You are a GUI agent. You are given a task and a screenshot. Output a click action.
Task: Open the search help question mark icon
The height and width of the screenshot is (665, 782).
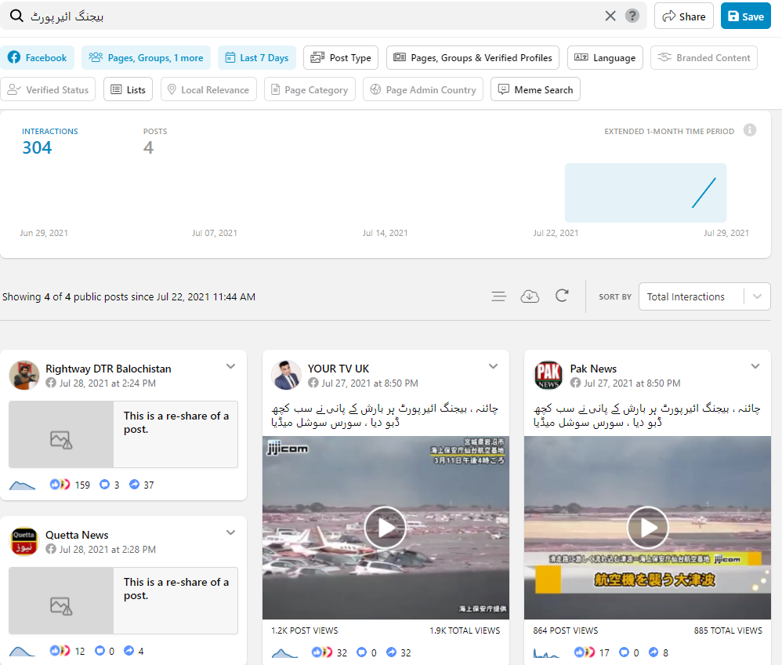click(632, 16)
